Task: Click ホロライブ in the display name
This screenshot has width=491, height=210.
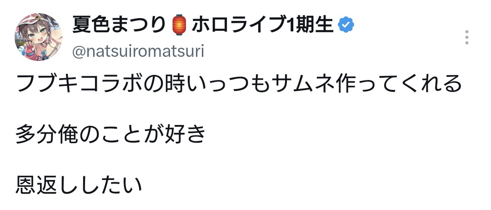Action: point(239,25)
